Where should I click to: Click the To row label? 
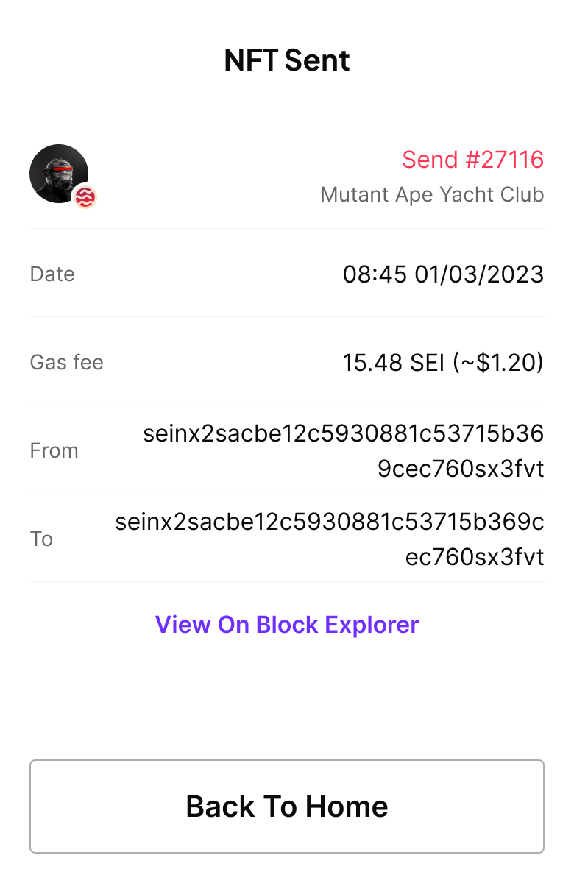41,539
